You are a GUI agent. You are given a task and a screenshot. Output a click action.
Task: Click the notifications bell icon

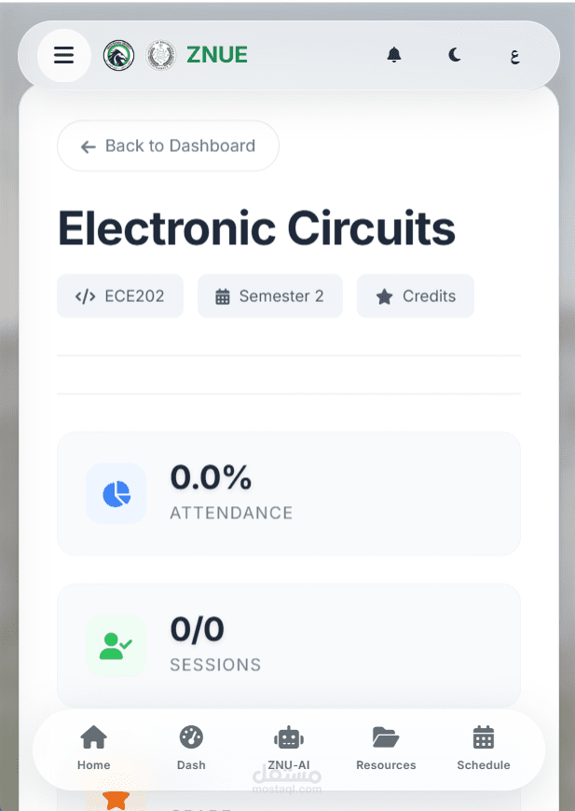(394, 55)
